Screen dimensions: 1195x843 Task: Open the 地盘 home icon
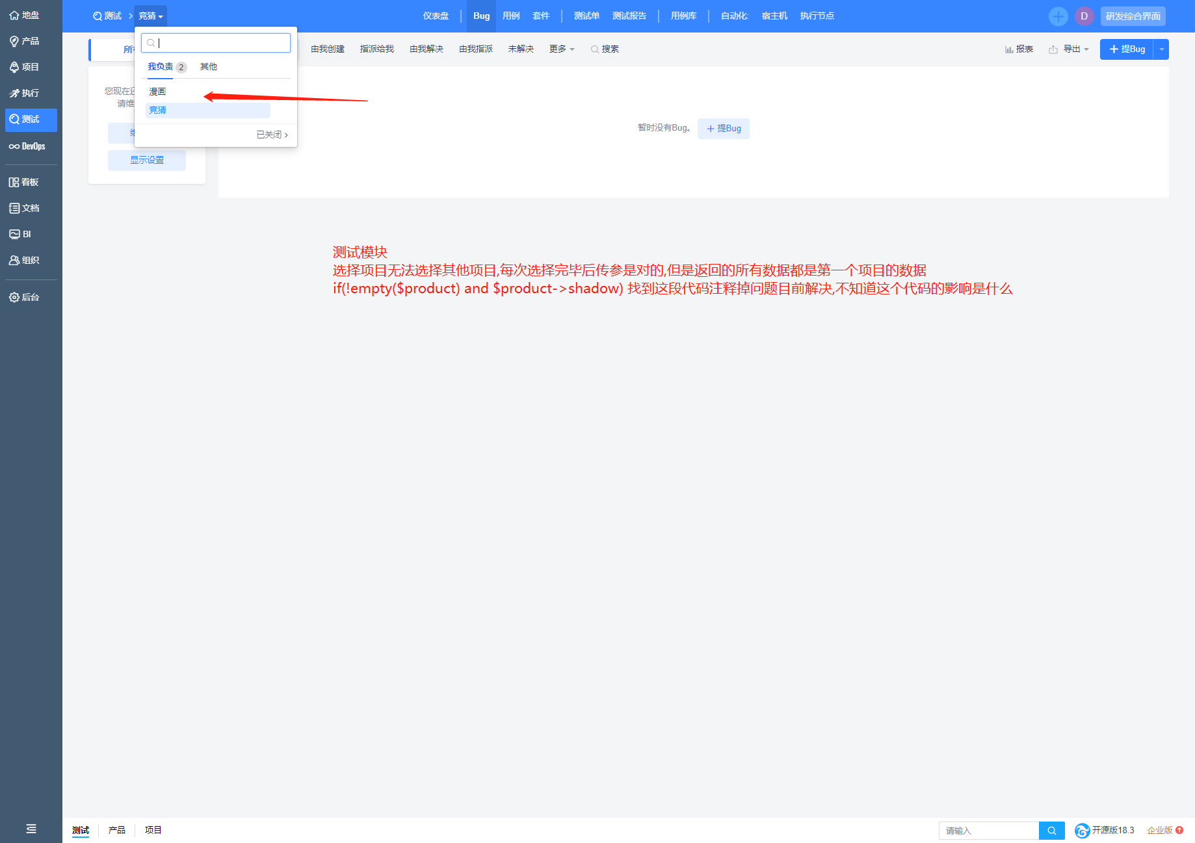click(x=31, y=15)
